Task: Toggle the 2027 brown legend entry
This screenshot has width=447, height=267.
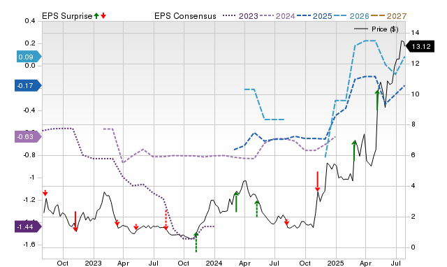Action: coord(388,16)
